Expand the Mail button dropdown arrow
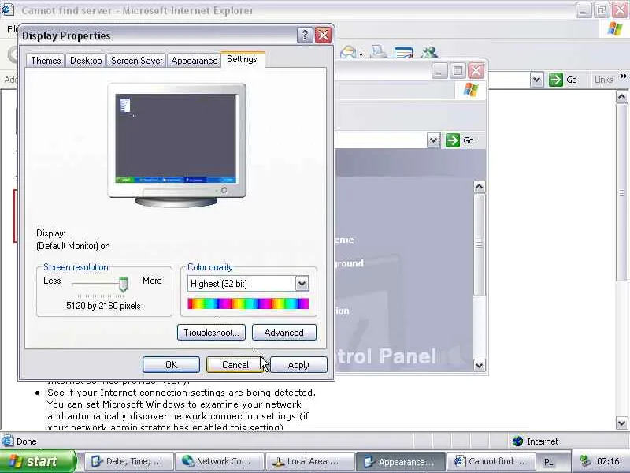The width and height of the screenshot is (630, 473). [x=361, y=54]
